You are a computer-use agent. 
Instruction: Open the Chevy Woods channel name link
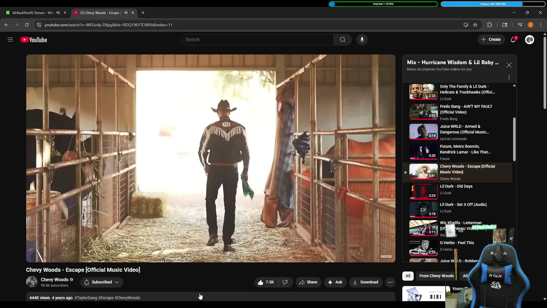(x=55, y=280)
